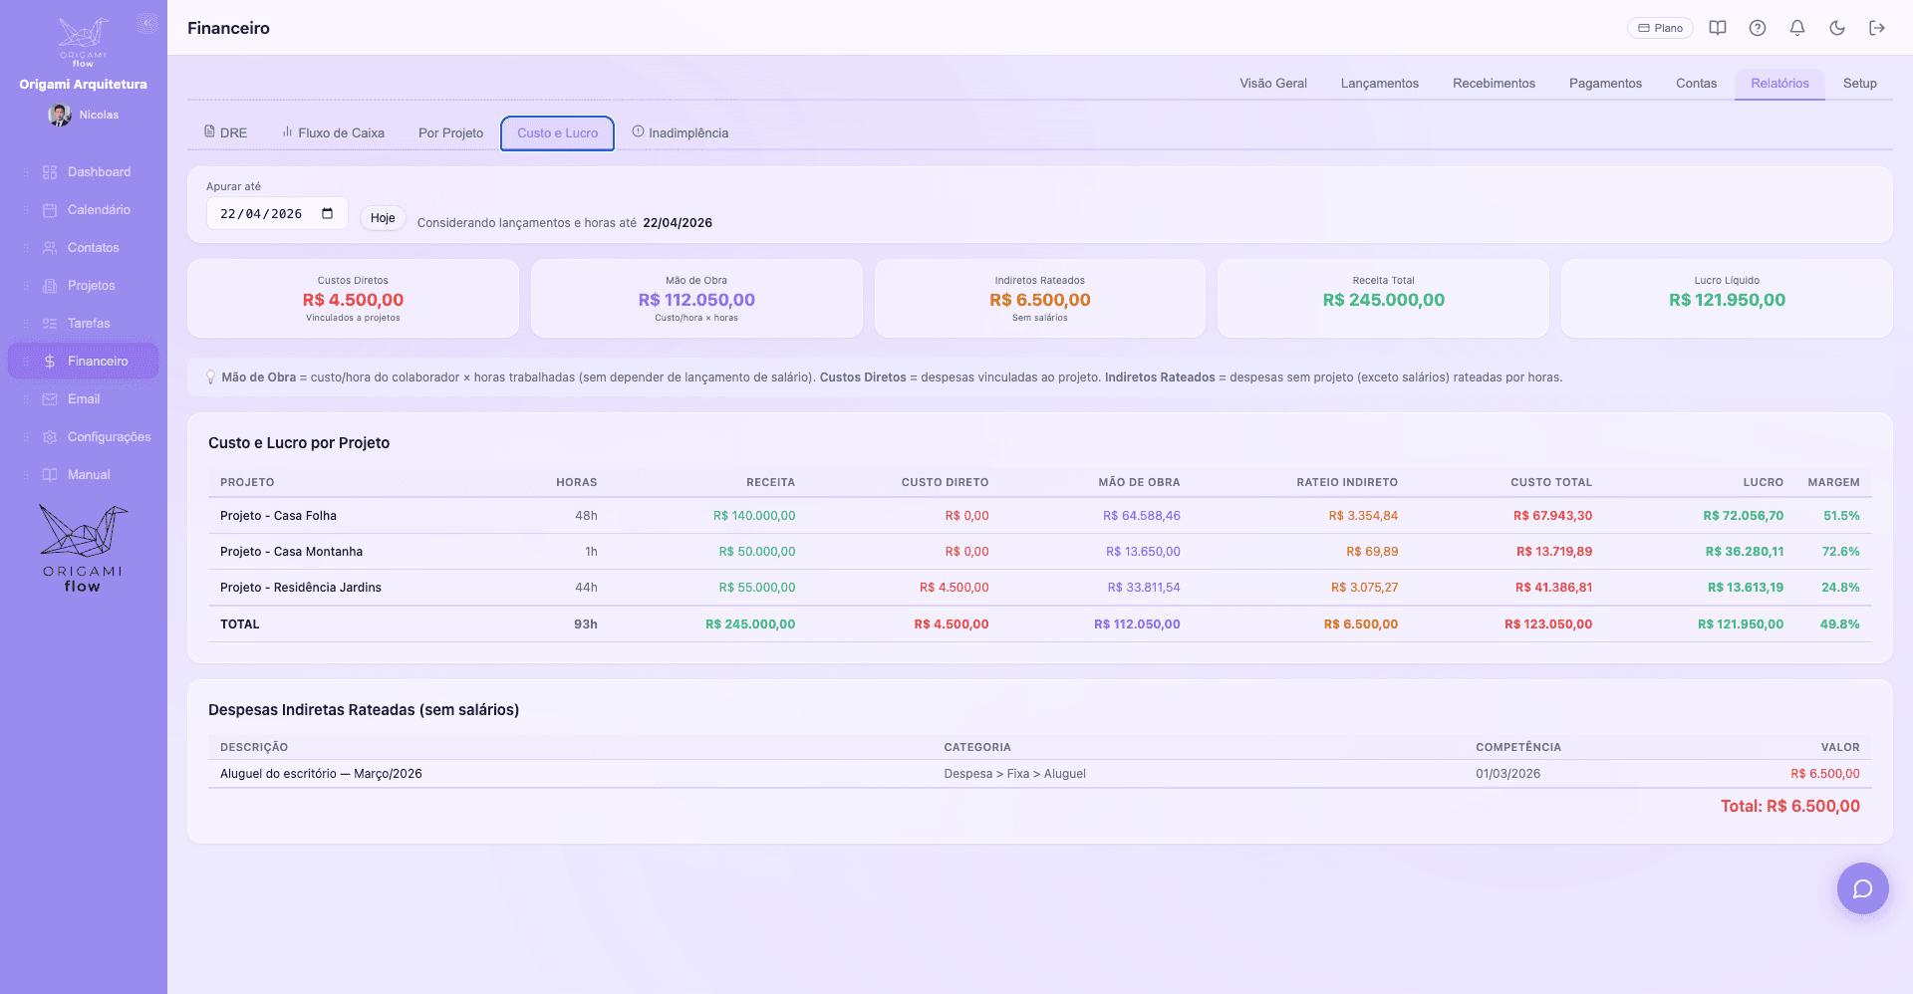Select Projeto - Residência Jardins row name
The width and height of the screenshot is (1913, 994).
click(301, 588)
